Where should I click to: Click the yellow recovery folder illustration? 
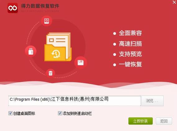[58, 47]
